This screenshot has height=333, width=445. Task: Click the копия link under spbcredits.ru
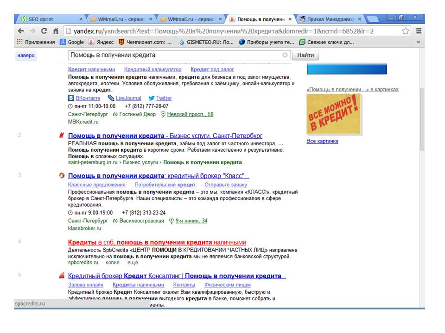[x=112, y=263]
